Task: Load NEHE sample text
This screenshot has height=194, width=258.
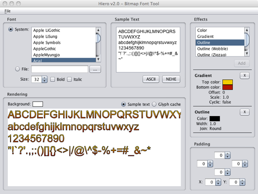Action: pyautogui.click(x=171, y=79)
